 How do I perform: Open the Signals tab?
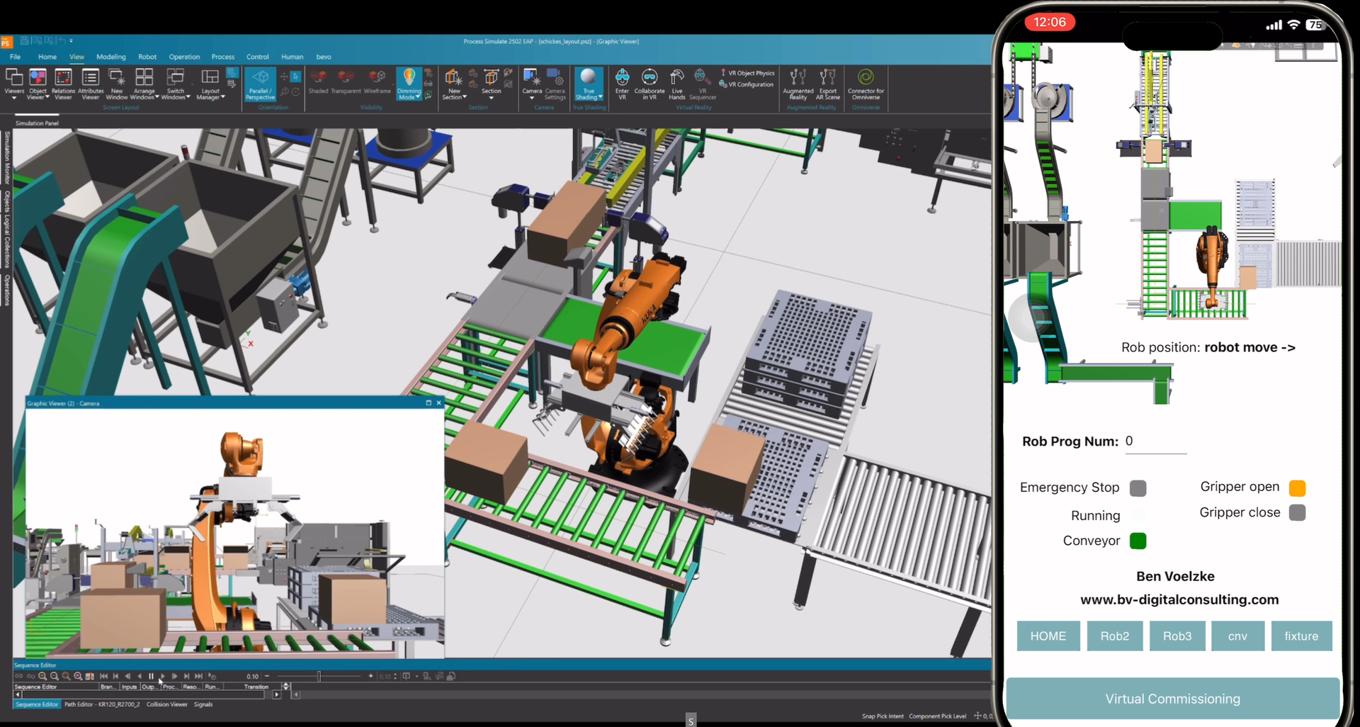point(203,704)
